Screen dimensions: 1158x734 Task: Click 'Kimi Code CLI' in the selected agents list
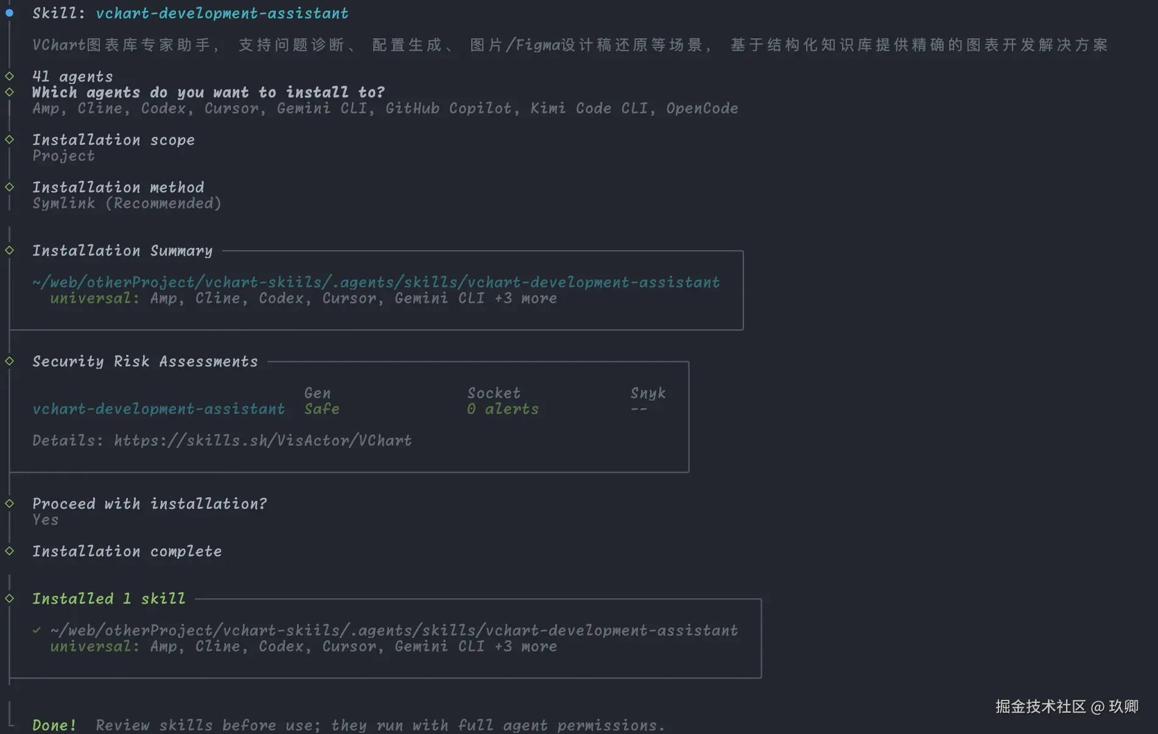click(589, 108)
